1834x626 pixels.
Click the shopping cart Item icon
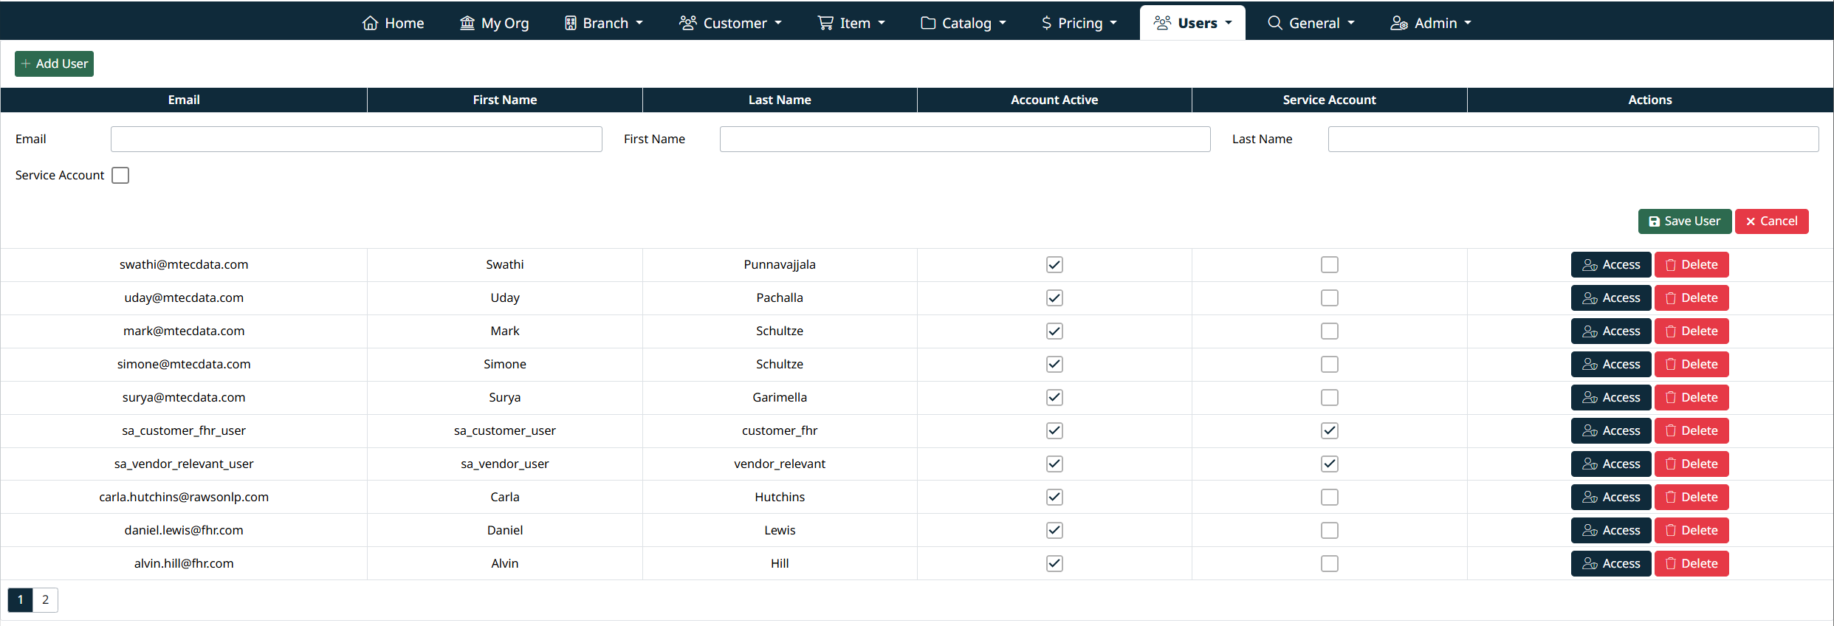pyautogui.click(x=825, y=23)
